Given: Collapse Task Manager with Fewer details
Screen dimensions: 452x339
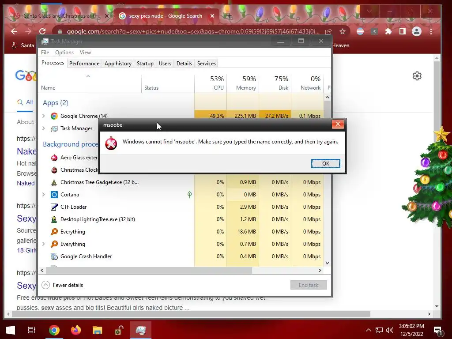Looking at the screenshot, I should pos(62,285).
